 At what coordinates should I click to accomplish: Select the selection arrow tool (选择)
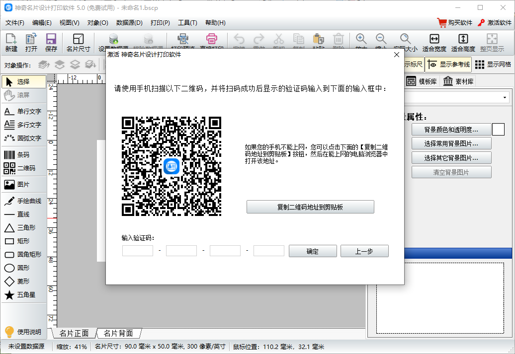point(24,82)
